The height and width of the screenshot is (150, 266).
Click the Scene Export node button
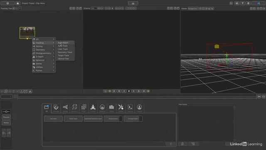113,119
